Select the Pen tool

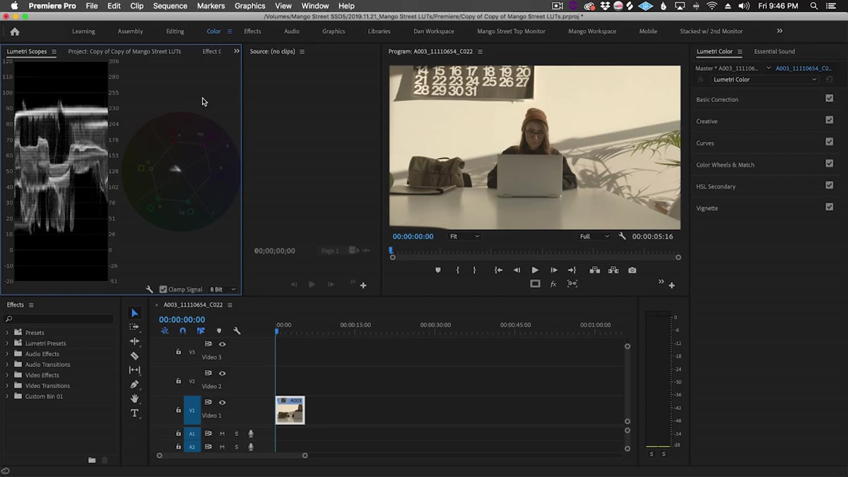[135, 385]
